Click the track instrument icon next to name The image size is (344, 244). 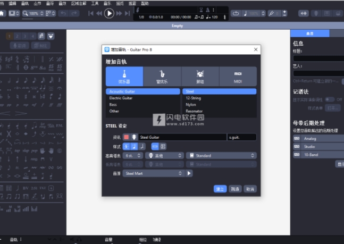pyautogui.click(x=134, y=137)
